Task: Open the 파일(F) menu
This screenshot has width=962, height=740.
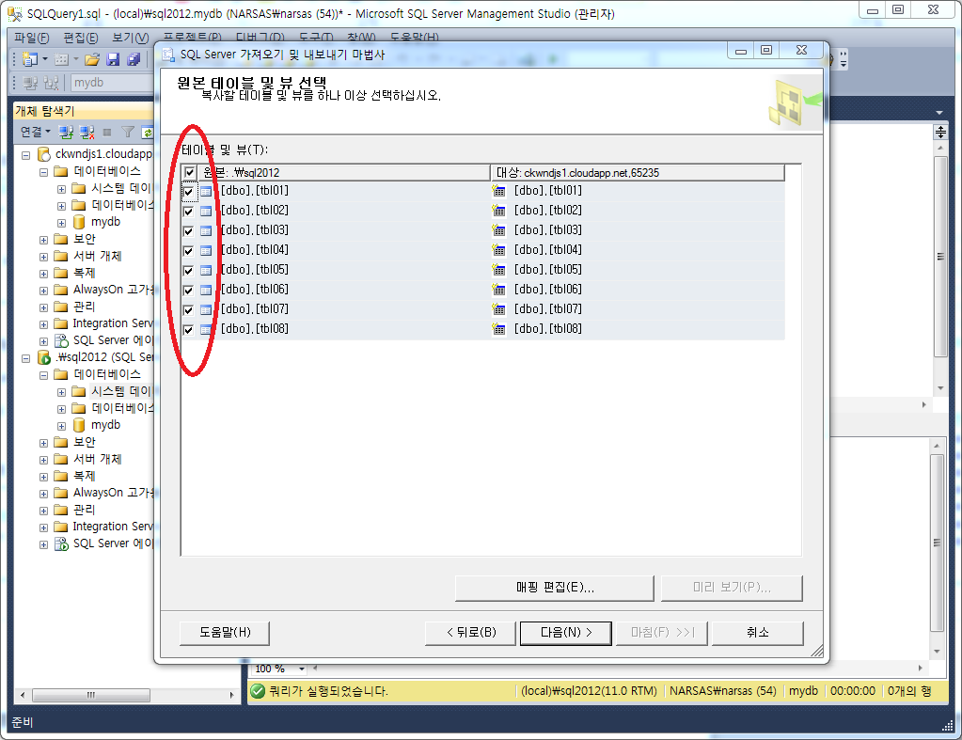Action: point(31,38)
